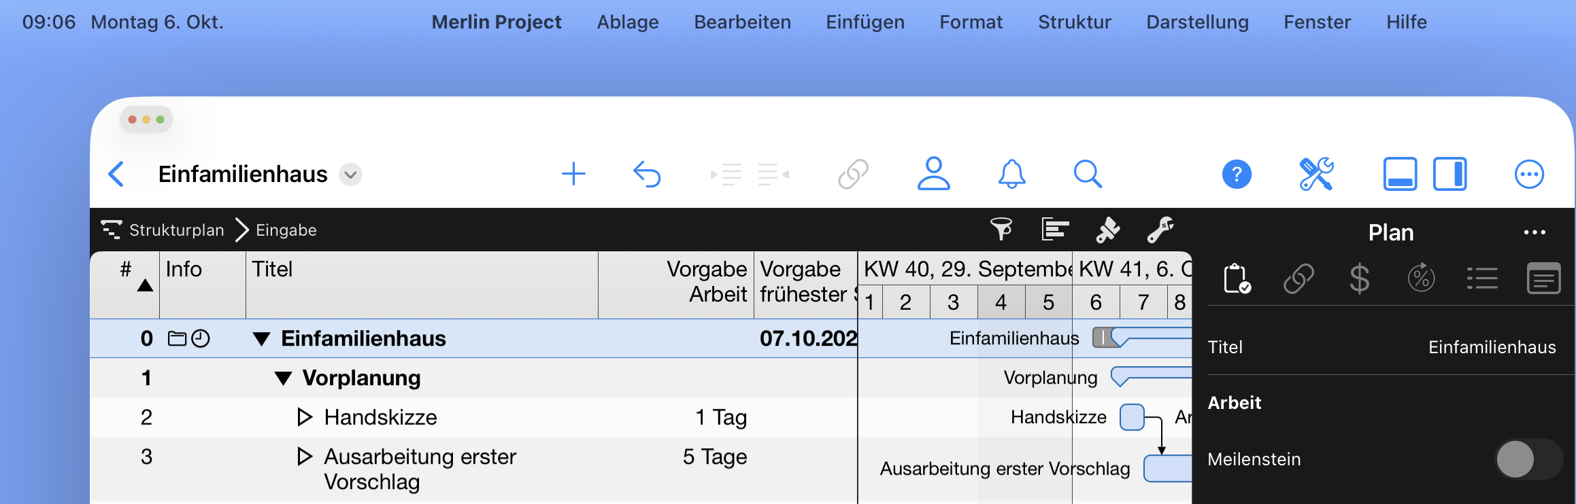Open the Struktur menu in the menu bar

click(1074, 22)
